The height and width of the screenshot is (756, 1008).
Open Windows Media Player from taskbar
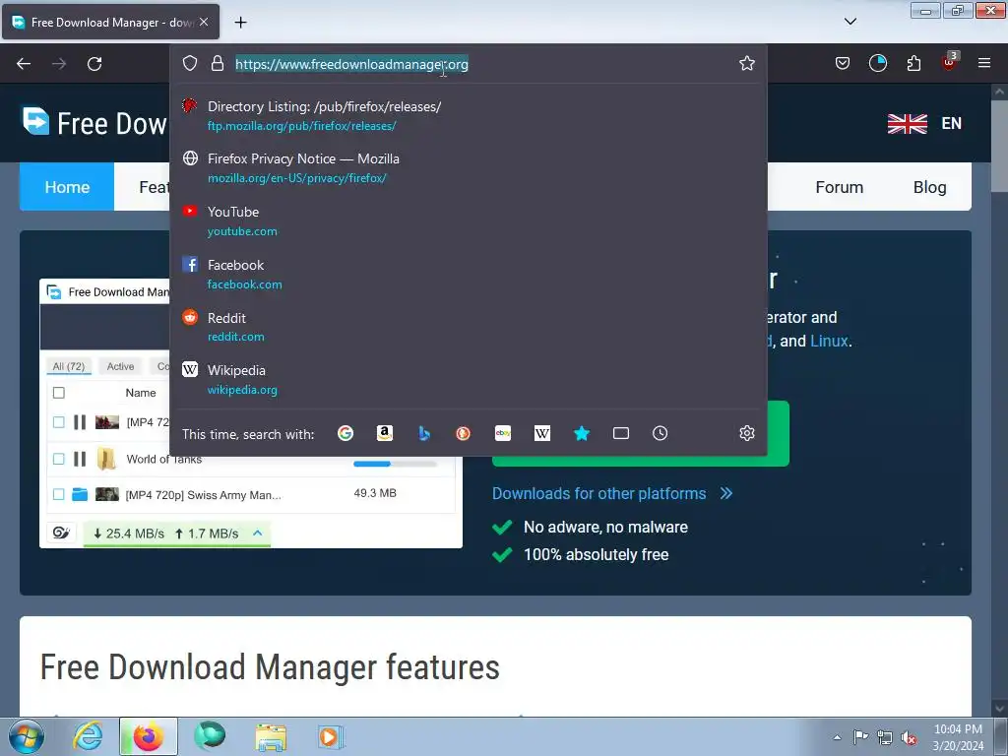coord(331,736)
